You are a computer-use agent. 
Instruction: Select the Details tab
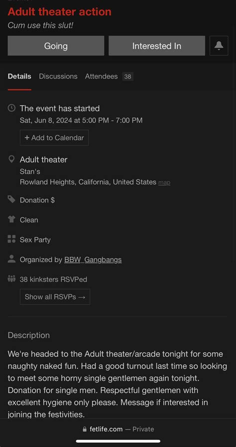click(x=19, y=77)
